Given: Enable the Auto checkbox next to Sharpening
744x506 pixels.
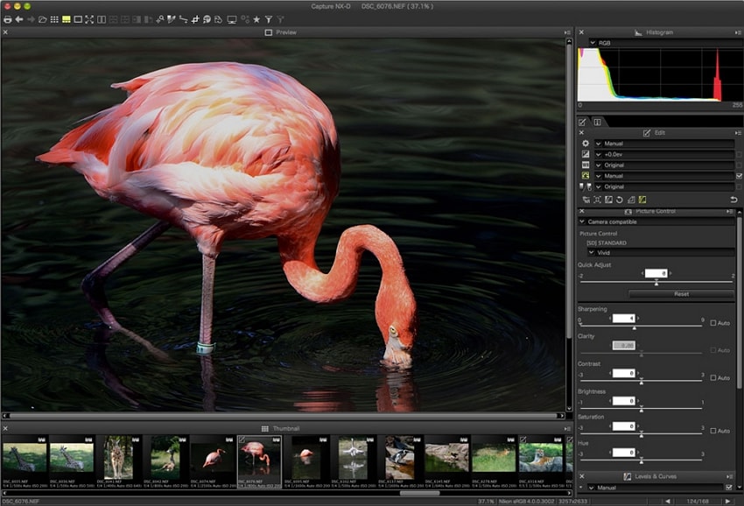Looking at the screenshot, I should 712,322.
